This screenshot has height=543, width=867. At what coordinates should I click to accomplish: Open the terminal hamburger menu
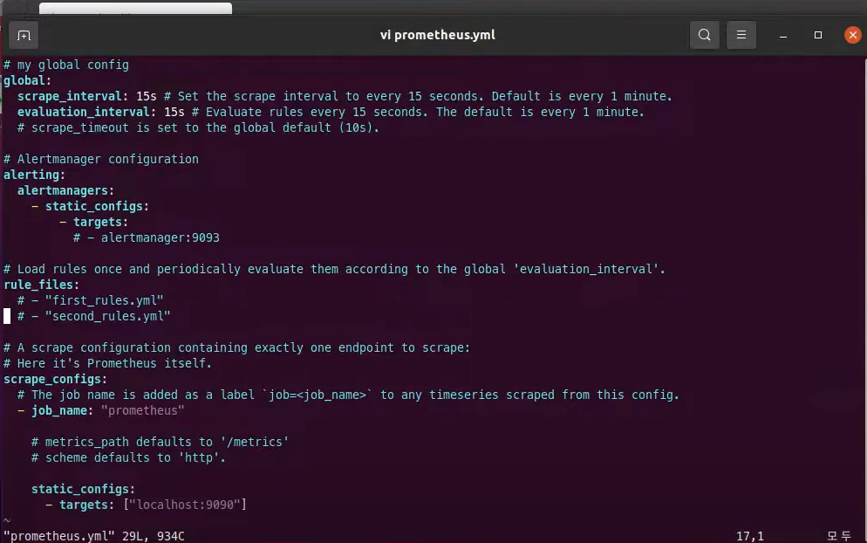[741, 35]
